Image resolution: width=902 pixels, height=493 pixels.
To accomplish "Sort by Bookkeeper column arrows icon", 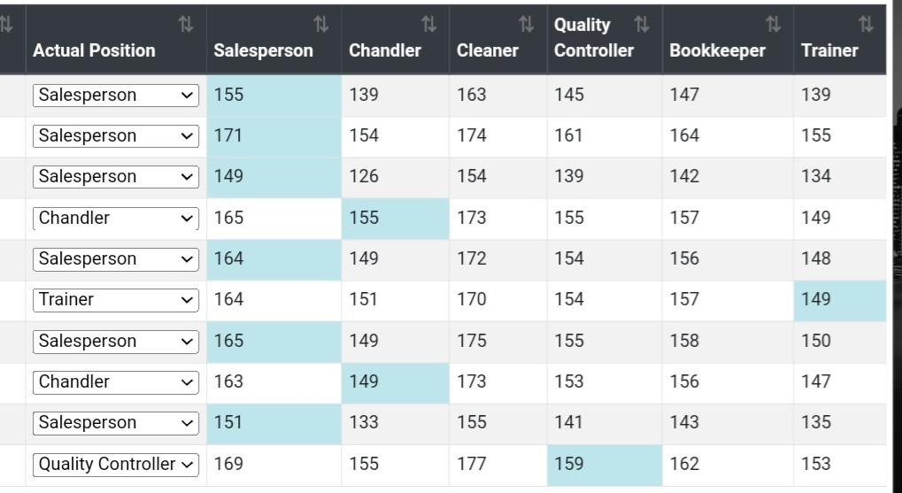I will pyautogui.click(x=773, y=25).
